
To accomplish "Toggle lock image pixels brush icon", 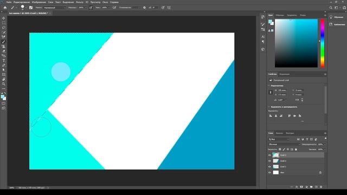I will click(284, 149).
